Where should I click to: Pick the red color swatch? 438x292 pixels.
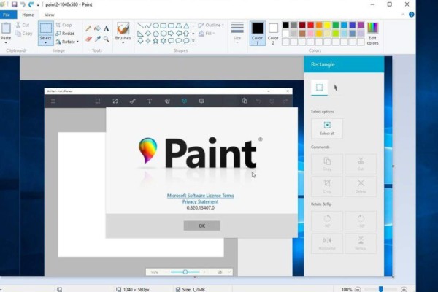[x=311, y=25]
